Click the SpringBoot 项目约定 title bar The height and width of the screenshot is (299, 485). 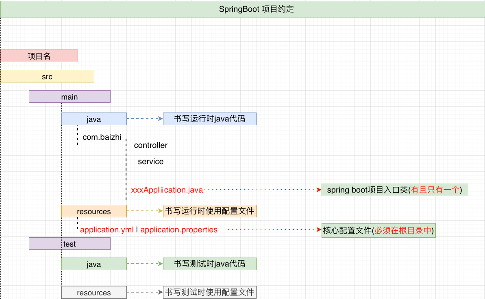[242, 9]
